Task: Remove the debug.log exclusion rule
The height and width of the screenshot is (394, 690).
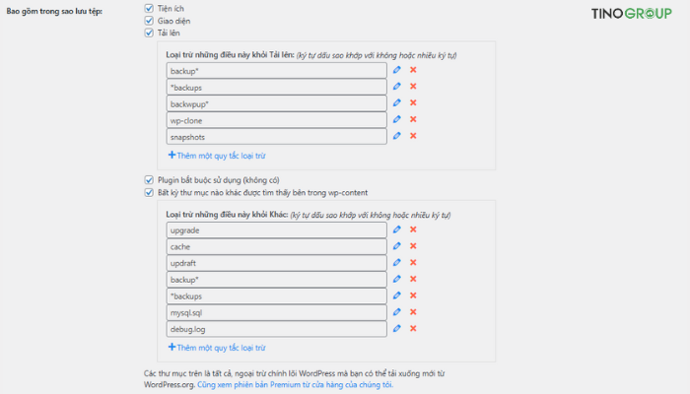Action: point(413,329)
